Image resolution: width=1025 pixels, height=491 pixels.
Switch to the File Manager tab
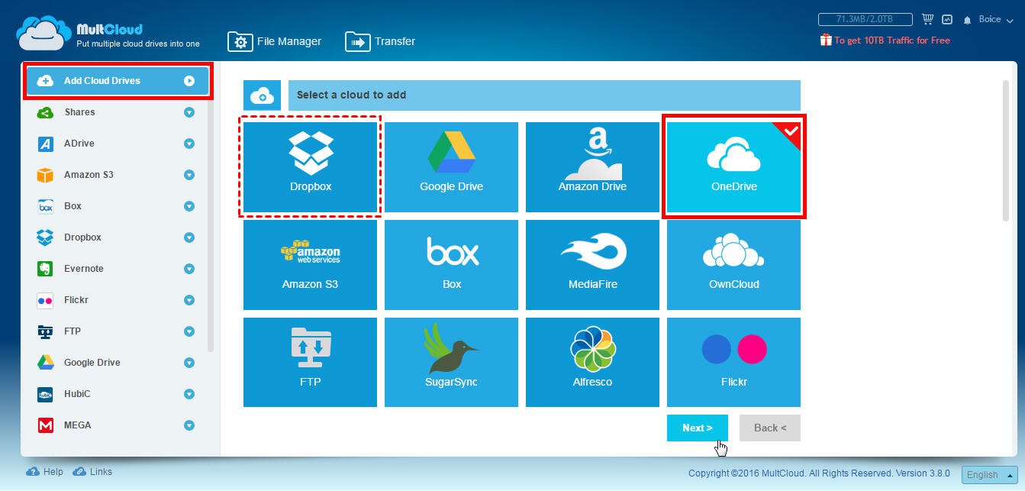[x=275, y=41]
